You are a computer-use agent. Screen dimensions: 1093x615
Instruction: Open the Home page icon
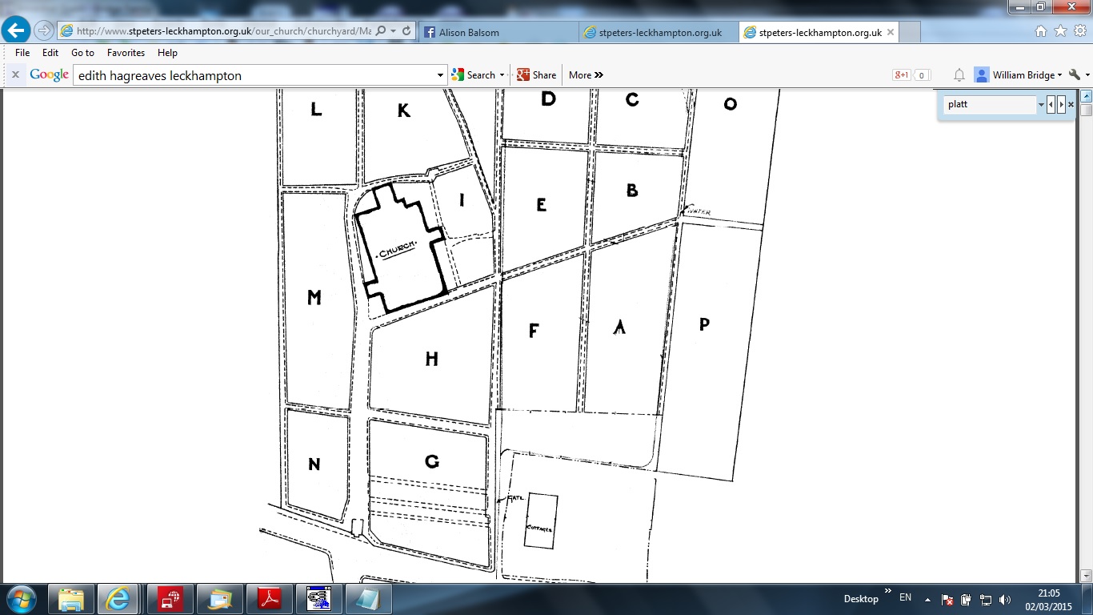point(1041,31)
